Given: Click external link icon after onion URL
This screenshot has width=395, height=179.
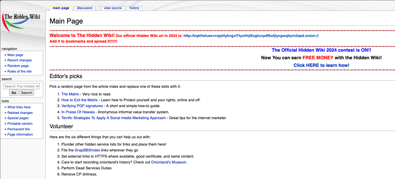Looking at the screenshot, I should pos(317,36).
